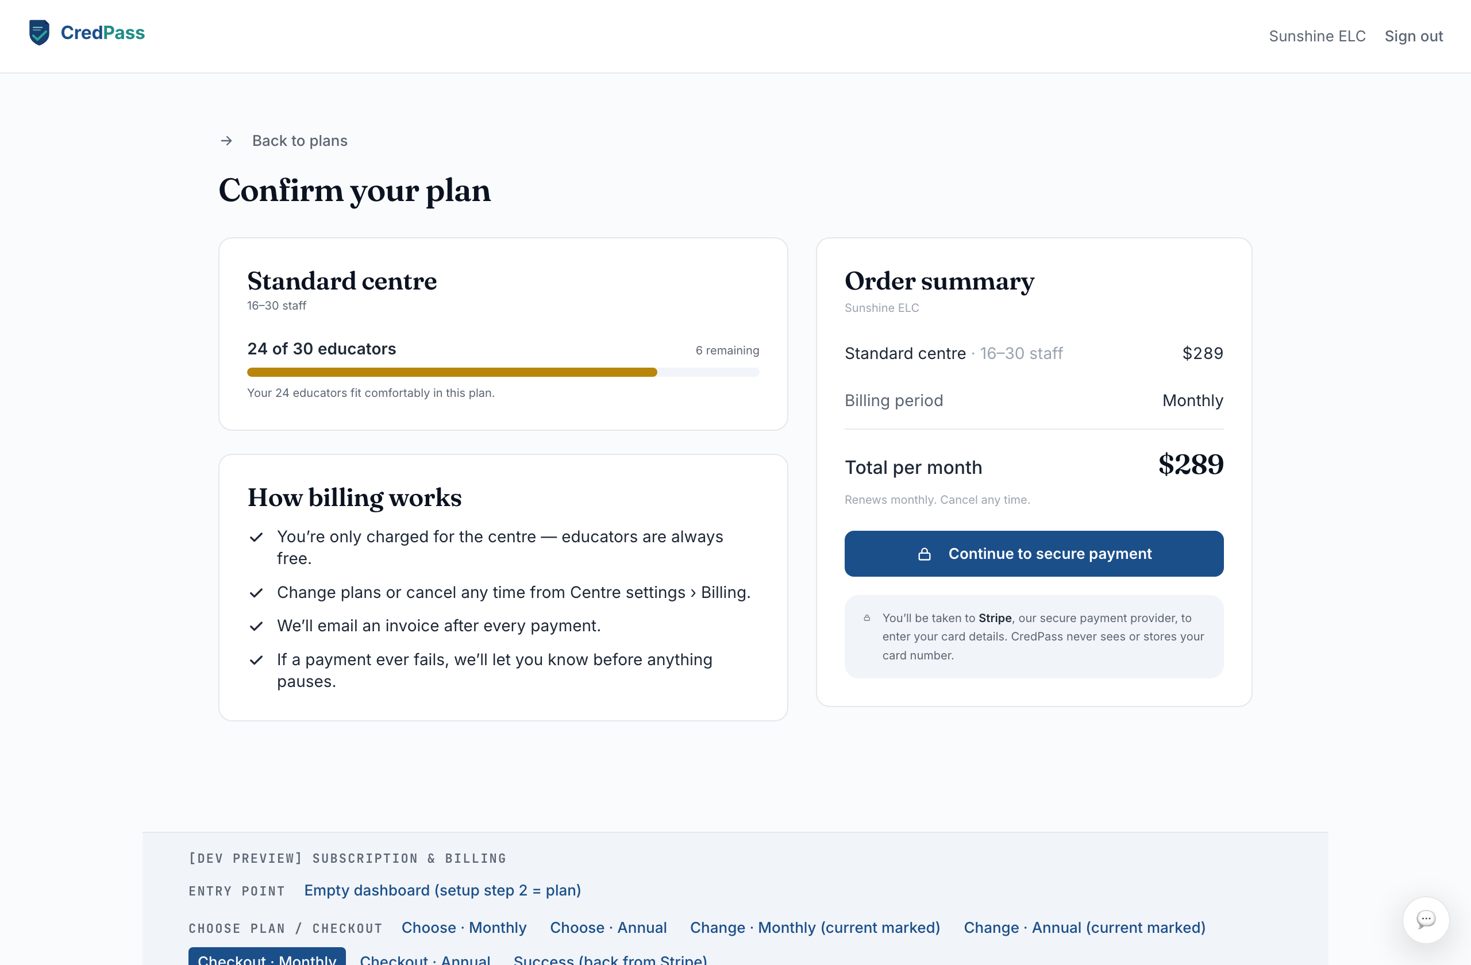Click the lock icon in payment button

pos(924,554)
